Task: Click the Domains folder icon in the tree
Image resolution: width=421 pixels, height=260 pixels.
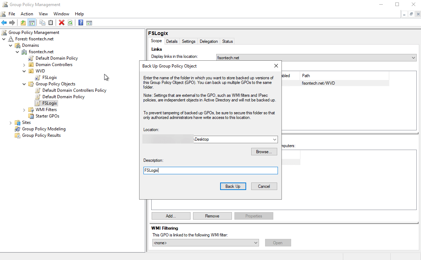Action: click(x=17, y=45)
